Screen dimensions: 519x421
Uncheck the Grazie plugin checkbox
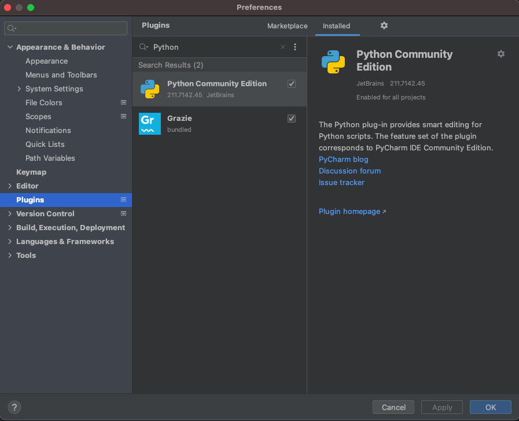coord(291,119)
